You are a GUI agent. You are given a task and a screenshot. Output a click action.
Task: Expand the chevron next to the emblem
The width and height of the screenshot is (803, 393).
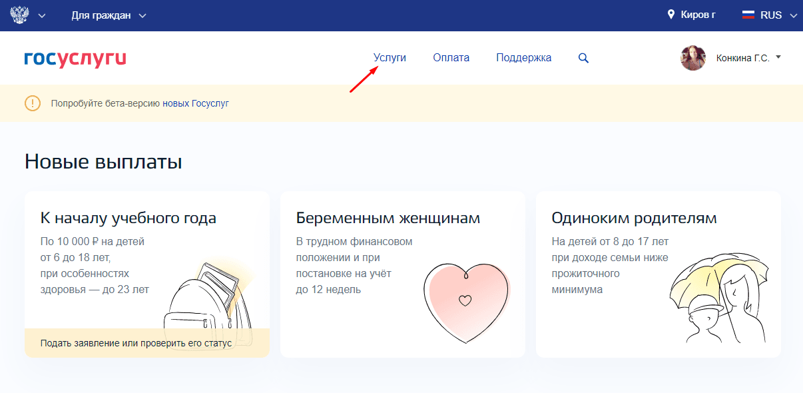click(42, 15)
